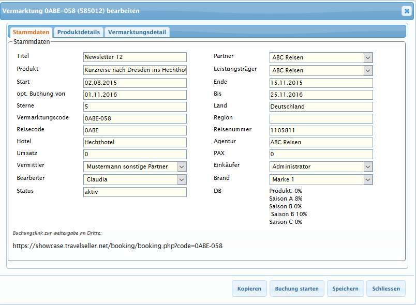Open the Vermarktungsdetail tab
This screenshot has width=416, height=305.
pos(137,32)
